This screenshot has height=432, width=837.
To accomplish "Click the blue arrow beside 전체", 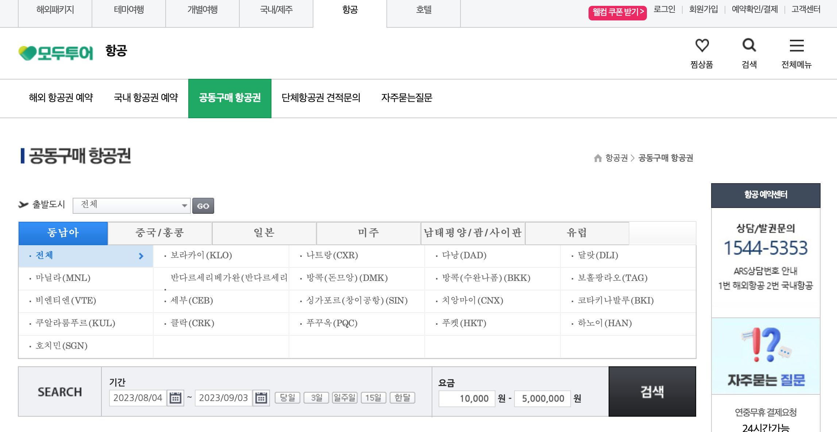I will 141,256.
